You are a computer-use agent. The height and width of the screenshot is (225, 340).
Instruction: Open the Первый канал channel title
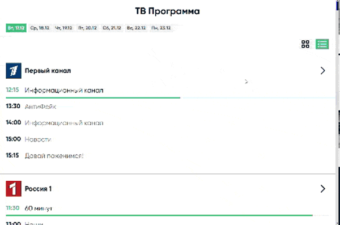(x=48, y=71)
